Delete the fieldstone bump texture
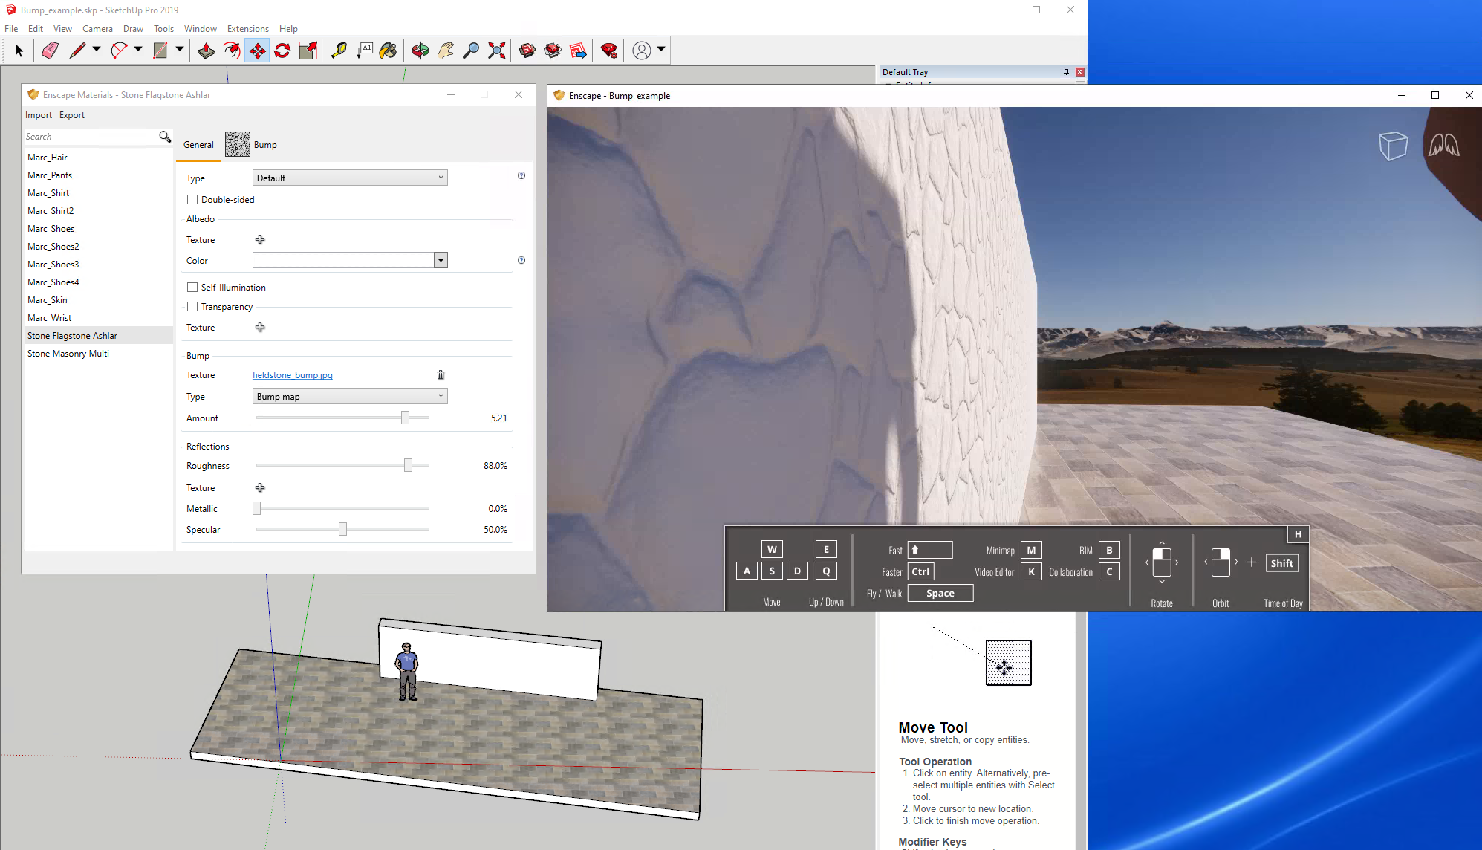 (x=441, y=375)
